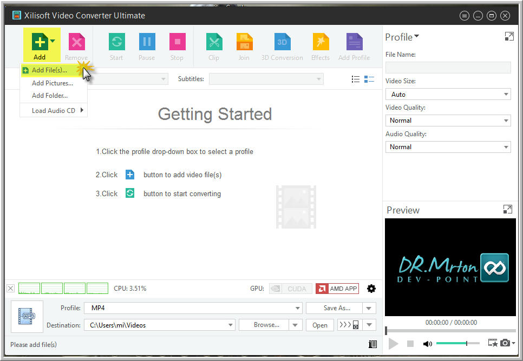
Task: Toggle the AMD APP acceleration button
Action: coord(337,289)
